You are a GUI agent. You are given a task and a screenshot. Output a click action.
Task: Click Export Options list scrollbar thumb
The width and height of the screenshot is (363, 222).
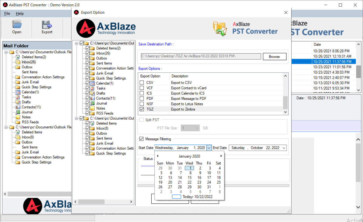coord(285,102)
